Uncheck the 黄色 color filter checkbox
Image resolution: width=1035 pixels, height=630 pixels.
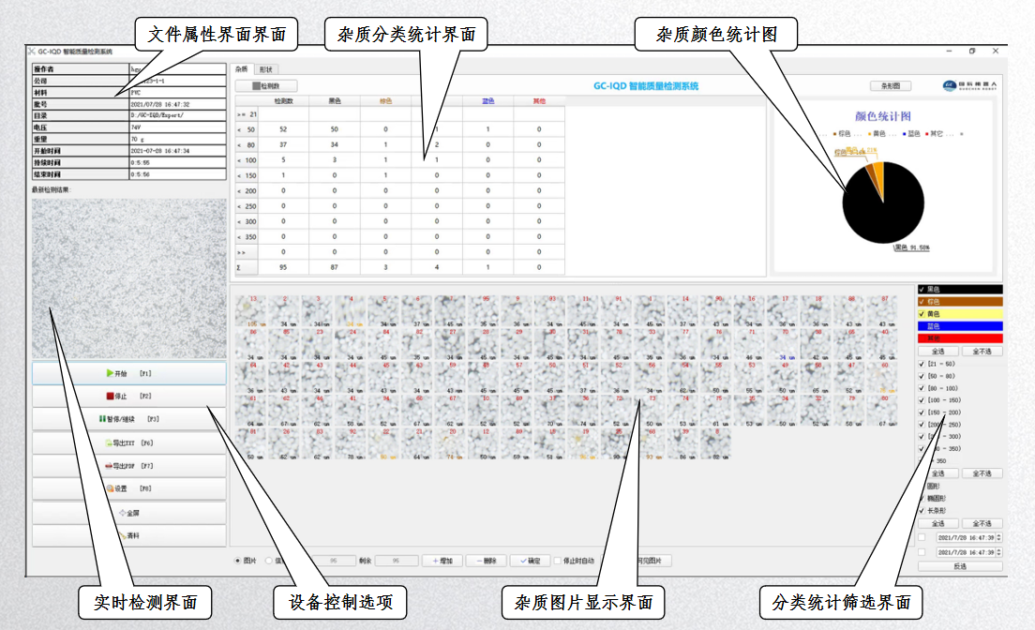(x=921, y=313)
